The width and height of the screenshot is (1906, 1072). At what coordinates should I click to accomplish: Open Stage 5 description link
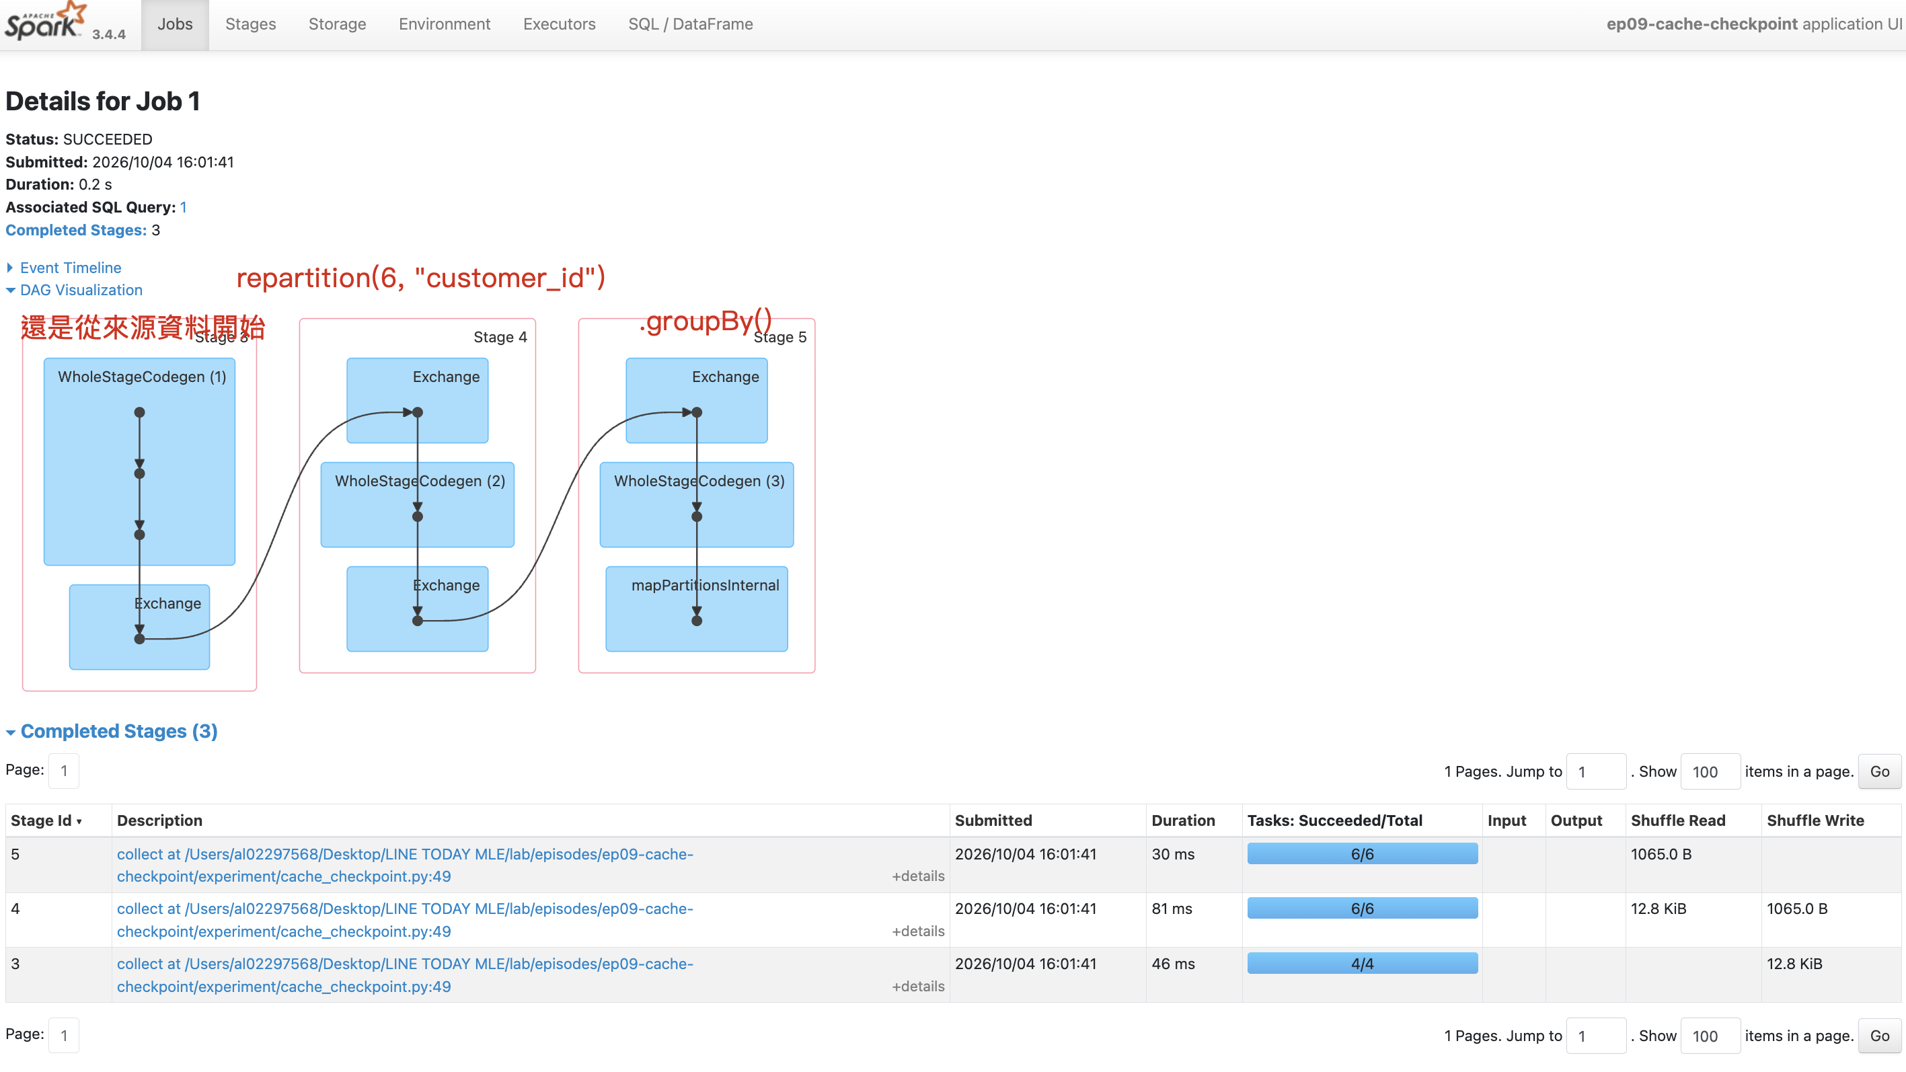[x=405, y=865]
